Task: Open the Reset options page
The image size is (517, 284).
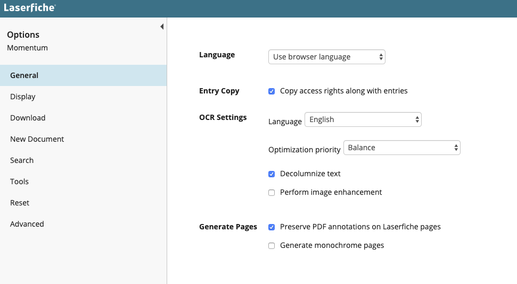Action: [x=20, y=203]
